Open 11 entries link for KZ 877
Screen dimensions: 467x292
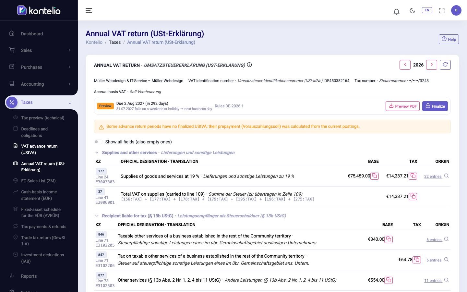pyautogui.click(x=433, y=281)
